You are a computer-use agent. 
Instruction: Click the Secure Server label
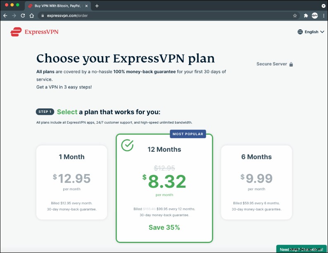point(272,64)
